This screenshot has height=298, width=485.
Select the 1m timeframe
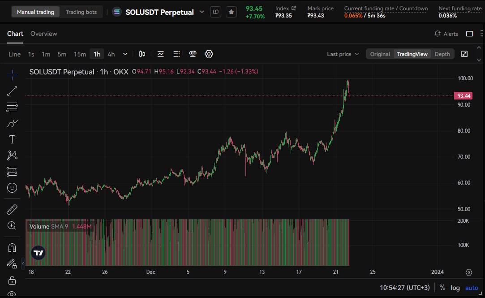[x=46, y=54]
